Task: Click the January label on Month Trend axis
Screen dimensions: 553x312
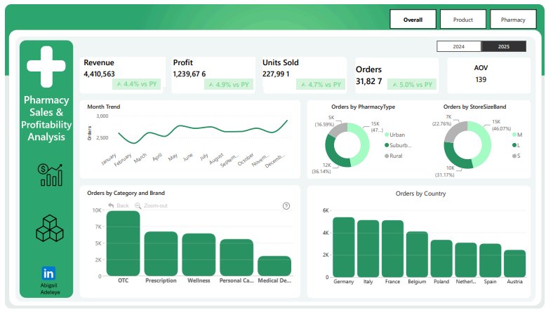Action: coord(109,159)
